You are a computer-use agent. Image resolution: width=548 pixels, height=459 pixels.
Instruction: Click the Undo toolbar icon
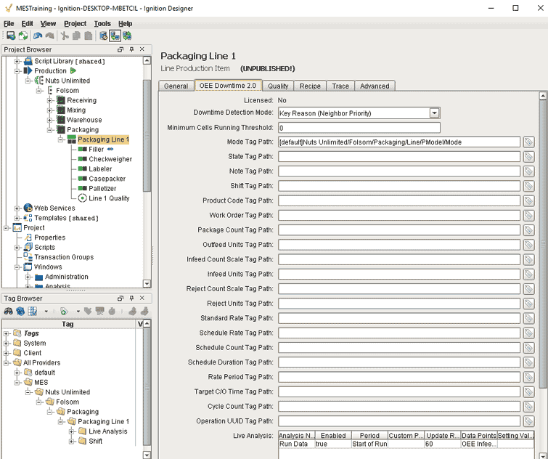pos(38,36)
